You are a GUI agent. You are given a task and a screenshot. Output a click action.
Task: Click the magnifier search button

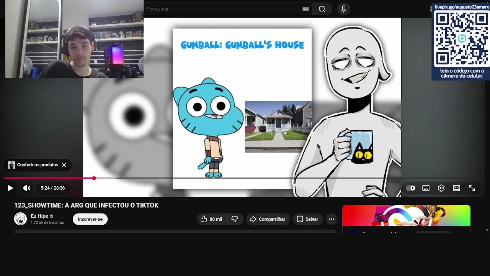(322, 9)
